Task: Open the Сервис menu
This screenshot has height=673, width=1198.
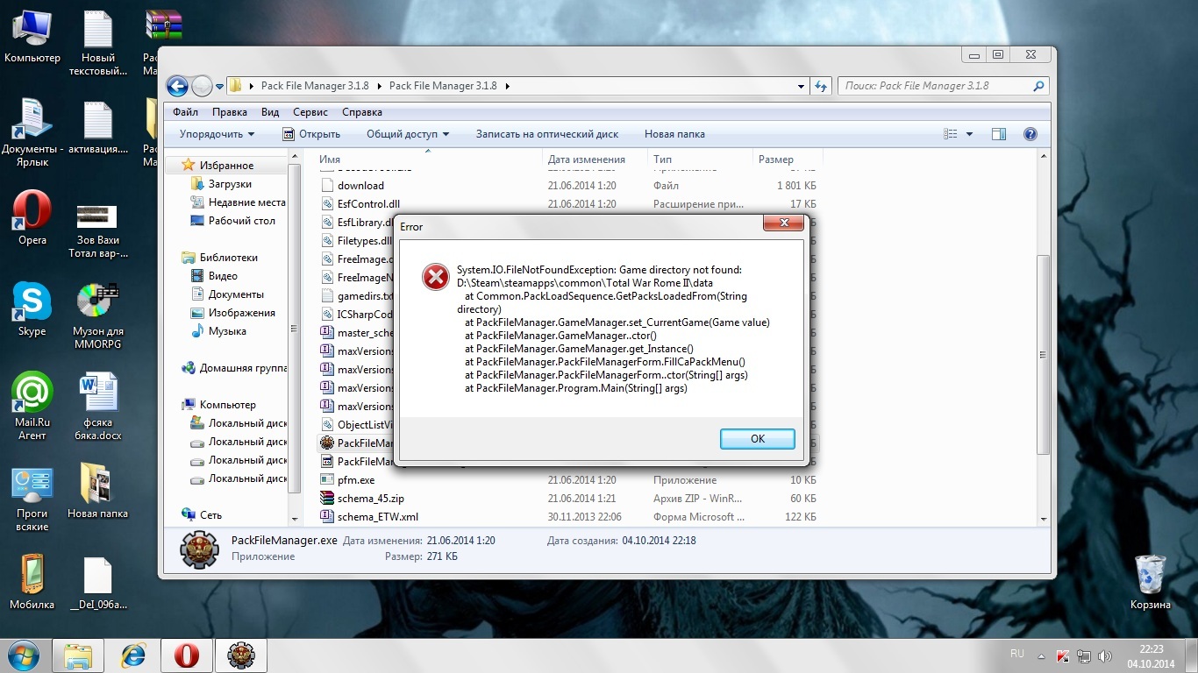Action: [310, 112]
